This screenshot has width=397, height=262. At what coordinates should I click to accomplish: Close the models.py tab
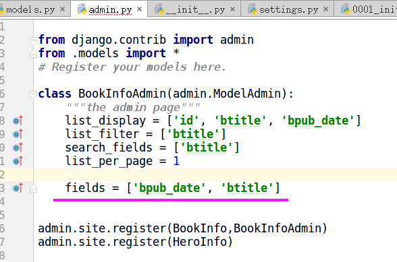[63, 9]
